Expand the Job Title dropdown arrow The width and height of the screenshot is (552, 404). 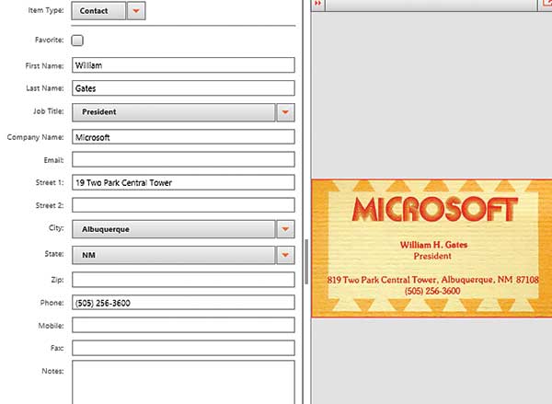tap(285, 112)
